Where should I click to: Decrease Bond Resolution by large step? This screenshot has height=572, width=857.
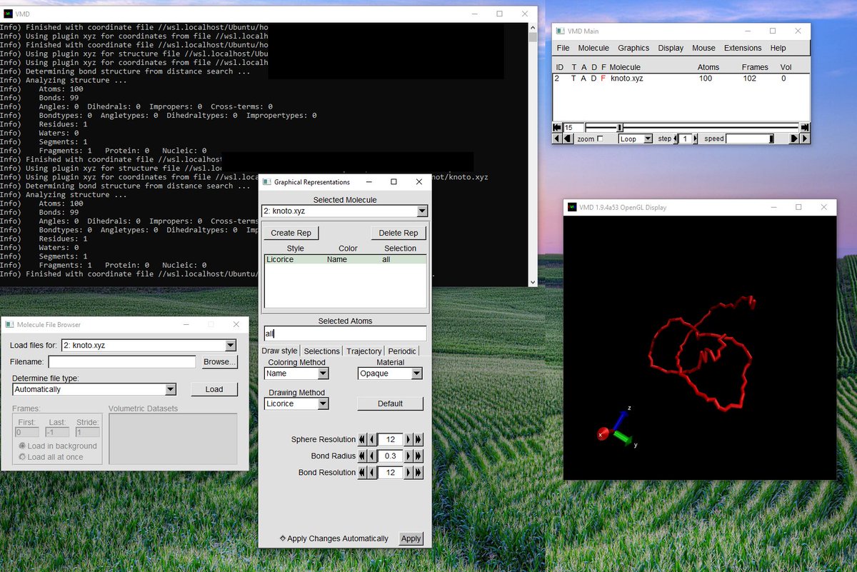click(x=362, y=472)
